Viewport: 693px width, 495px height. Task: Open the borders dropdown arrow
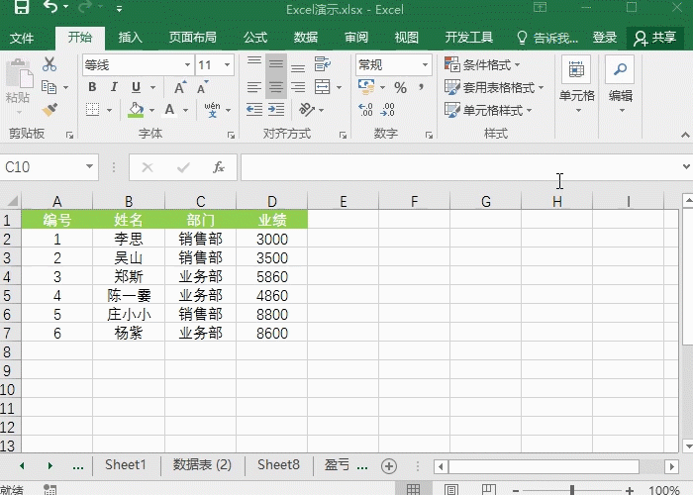pyautogui.click(x=109, y=110)
